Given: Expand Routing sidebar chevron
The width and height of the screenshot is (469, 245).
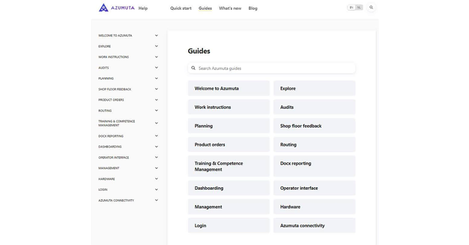Looking at the screenshot, I should (157, 111).
